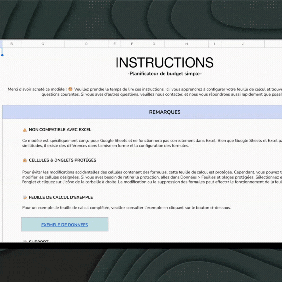Click the padlock icon beside CELLULES & ONGLETS
Image resolution: width=282 pixels, height=282 pixels.
tap(25, 160)
